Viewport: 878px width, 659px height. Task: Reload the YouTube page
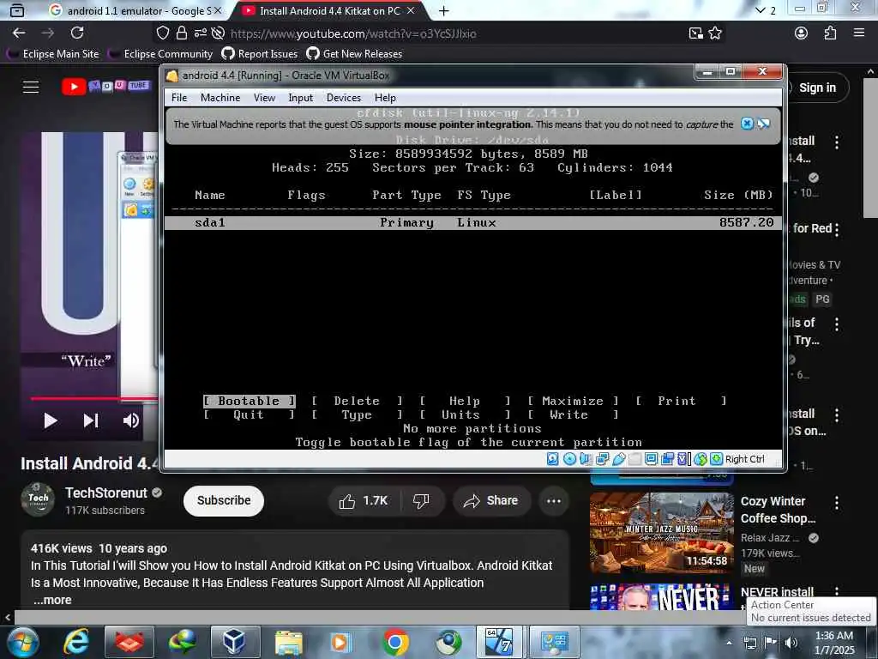click(77, 33)
